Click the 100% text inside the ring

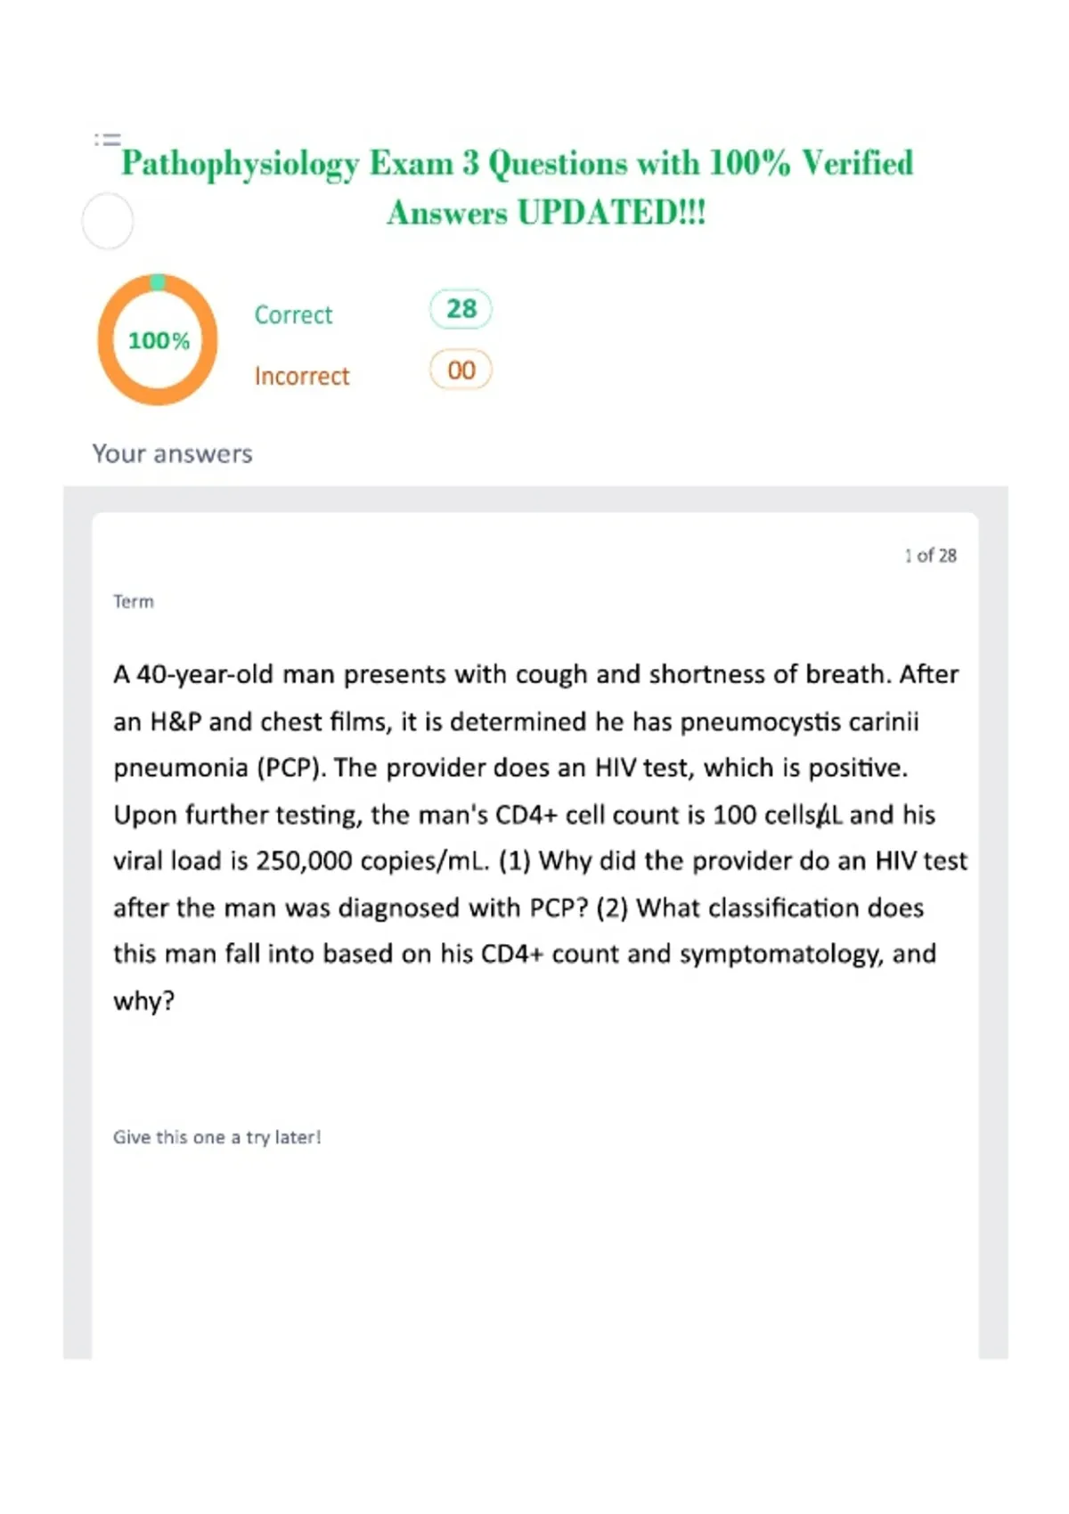click(x=159, y=340)
